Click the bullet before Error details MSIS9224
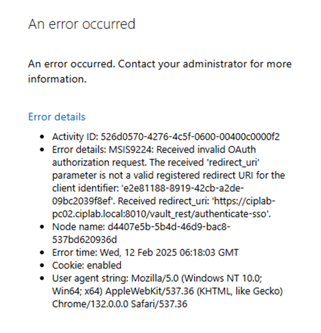 click(x=42, y=150)
